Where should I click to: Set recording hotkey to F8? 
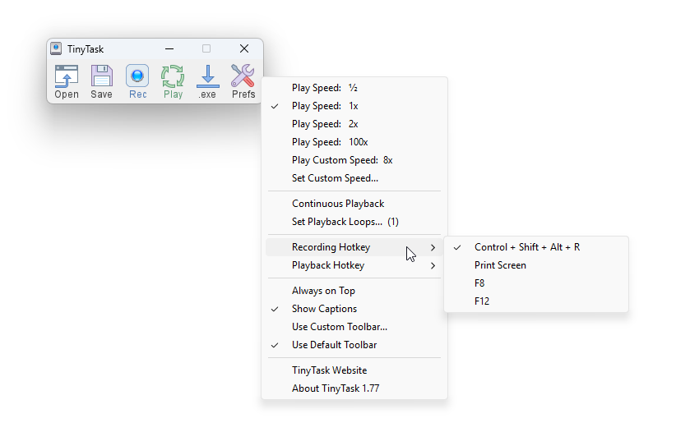tap(536, 283)
